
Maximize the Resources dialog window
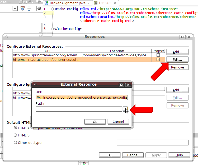tap(182, 37)
